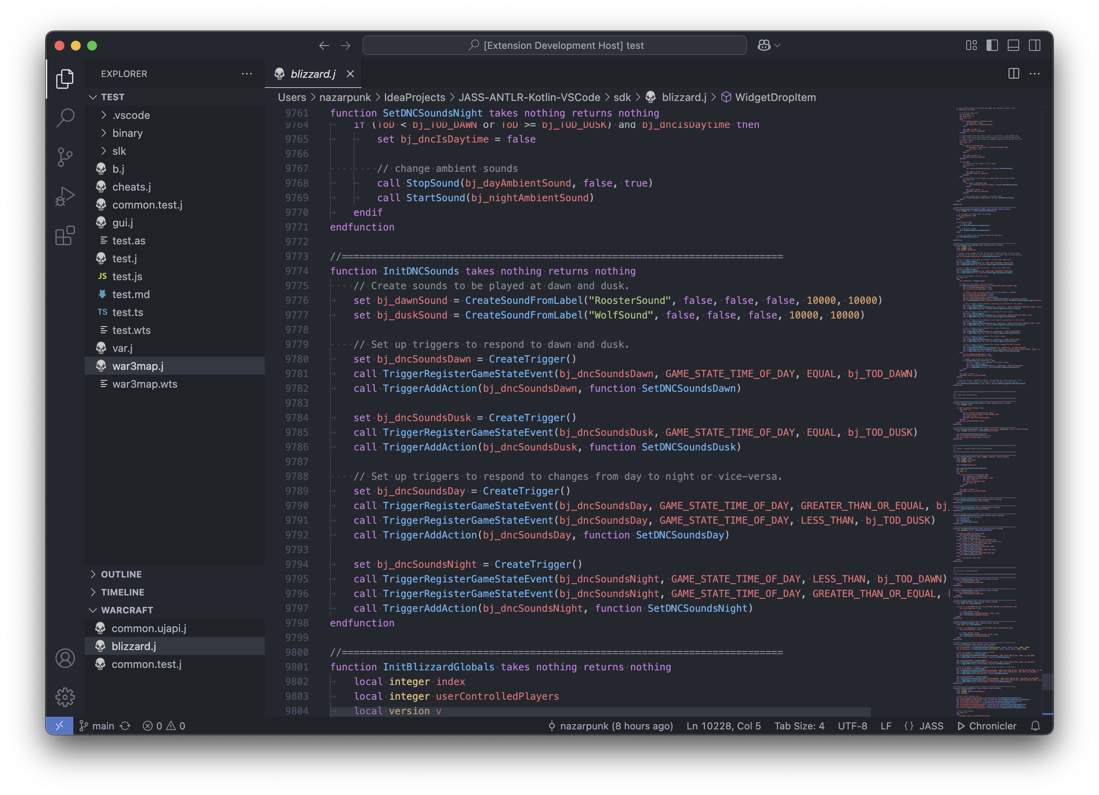Expand the OUTLINE section
Screen dimensions: 1099x795
(121, 574)
